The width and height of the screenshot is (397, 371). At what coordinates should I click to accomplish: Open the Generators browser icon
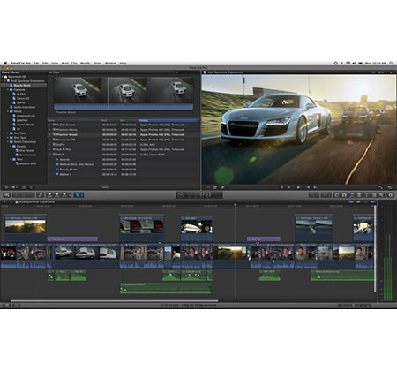374,195
